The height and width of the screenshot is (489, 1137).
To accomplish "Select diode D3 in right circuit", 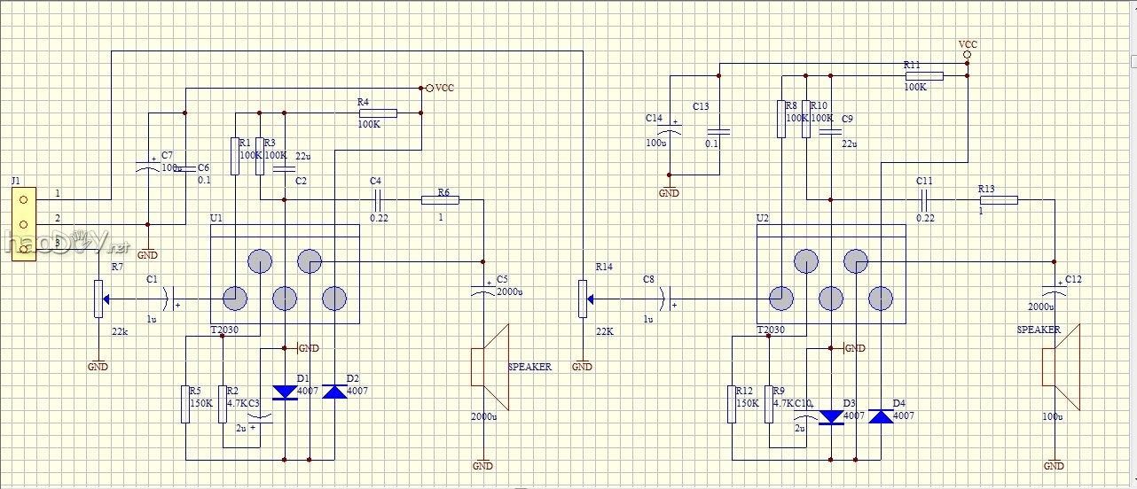I will [x=831, y=416].
